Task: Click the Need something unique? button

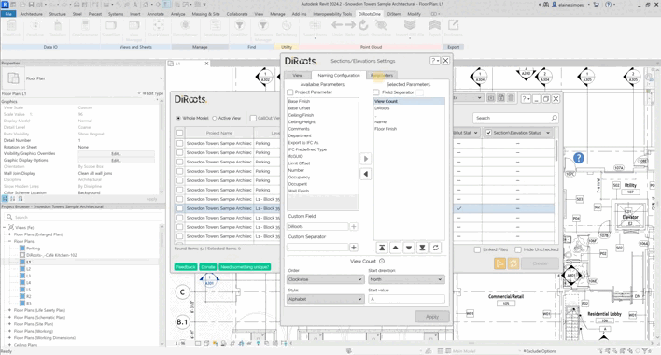Action: click(245, 267)
